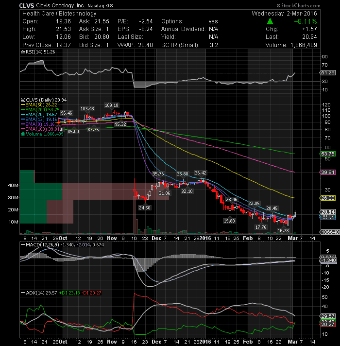Image resolution: width=340 pixels, height=346 pixels.
Task: Click the StockCharts.com copyright label
Action: click(x=298, y=5)
